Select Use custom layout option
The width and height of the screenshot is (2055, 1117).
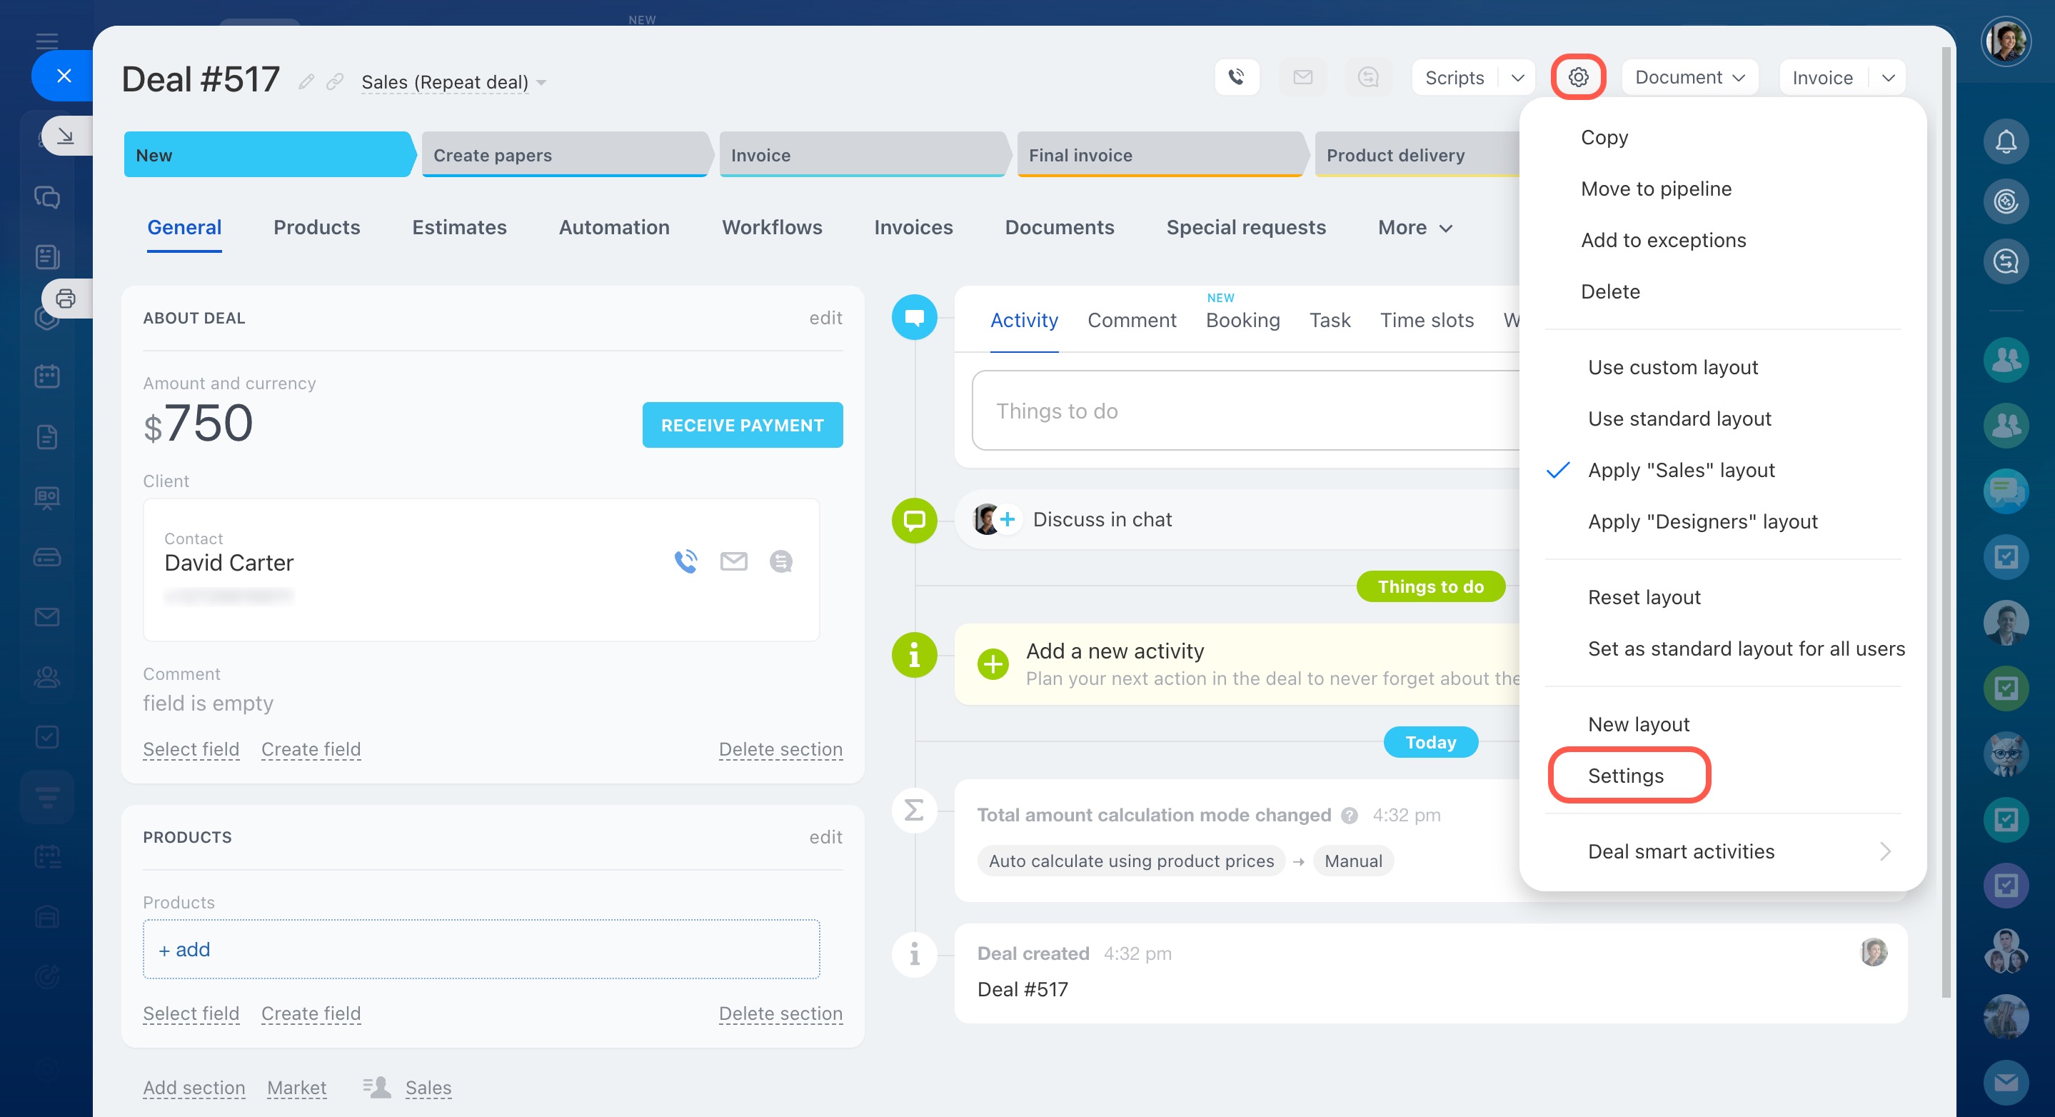1672,367
